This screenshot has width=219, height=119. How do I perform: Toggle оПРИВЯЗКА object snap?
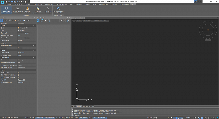pos(39,118)
